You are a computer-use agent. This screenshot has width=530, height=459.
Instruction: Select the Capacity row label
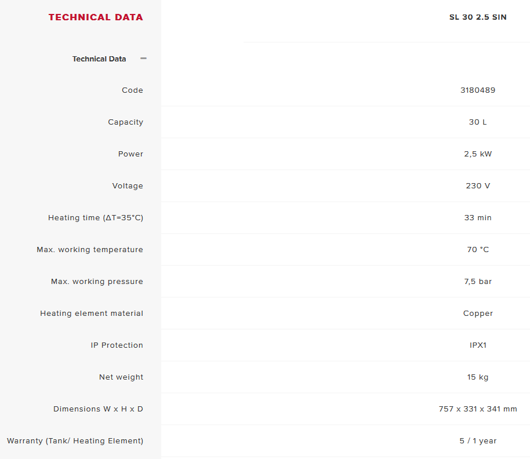tap(125, 122)
